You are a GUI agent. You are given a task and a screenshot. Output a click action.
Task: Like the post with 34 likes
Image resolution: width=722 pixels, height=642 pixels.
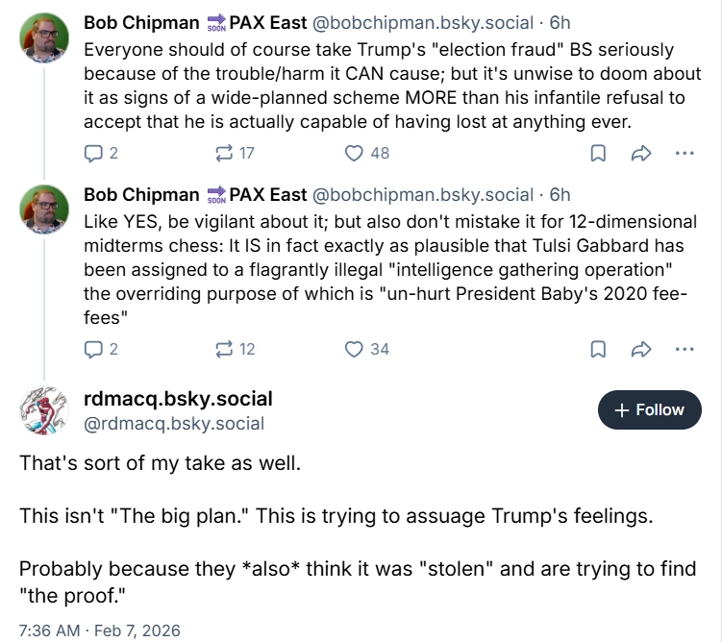tap(367, 349)
